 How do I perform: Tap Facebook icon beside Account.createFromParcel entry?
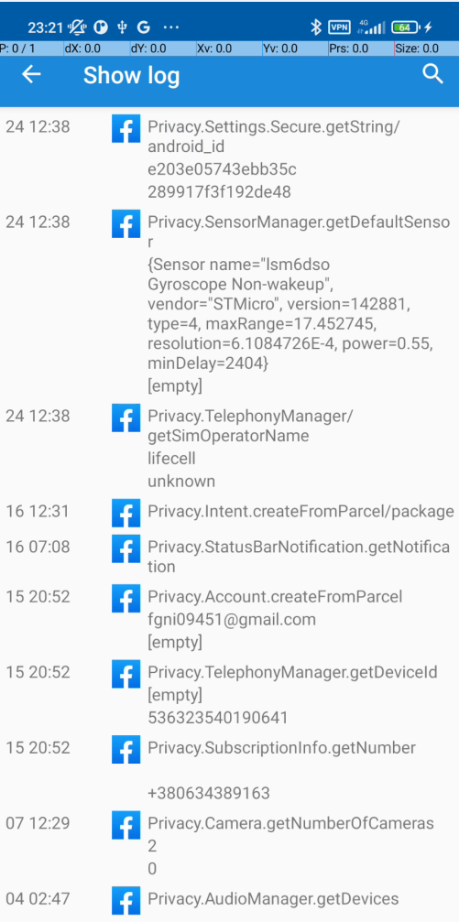coord(126,599)
